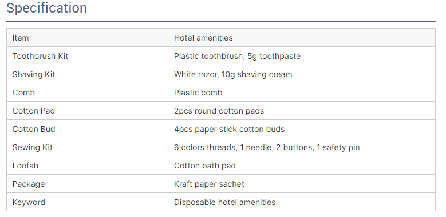
Task: Click the Hotel amenities header cell
Action: click(x=302, y=38)
